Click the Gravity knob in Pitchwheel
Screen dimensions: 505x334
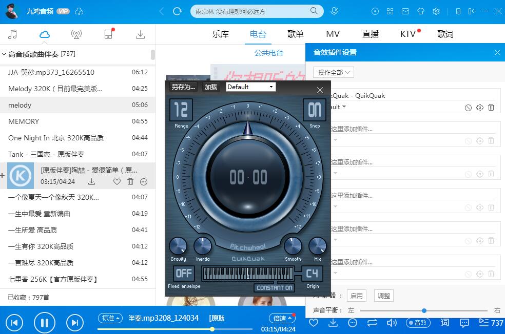178,246
